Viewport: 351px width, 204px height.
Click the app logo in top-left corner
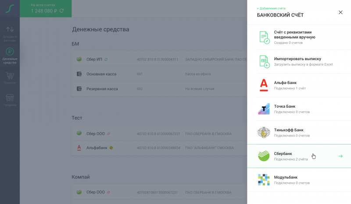[10, 8]
